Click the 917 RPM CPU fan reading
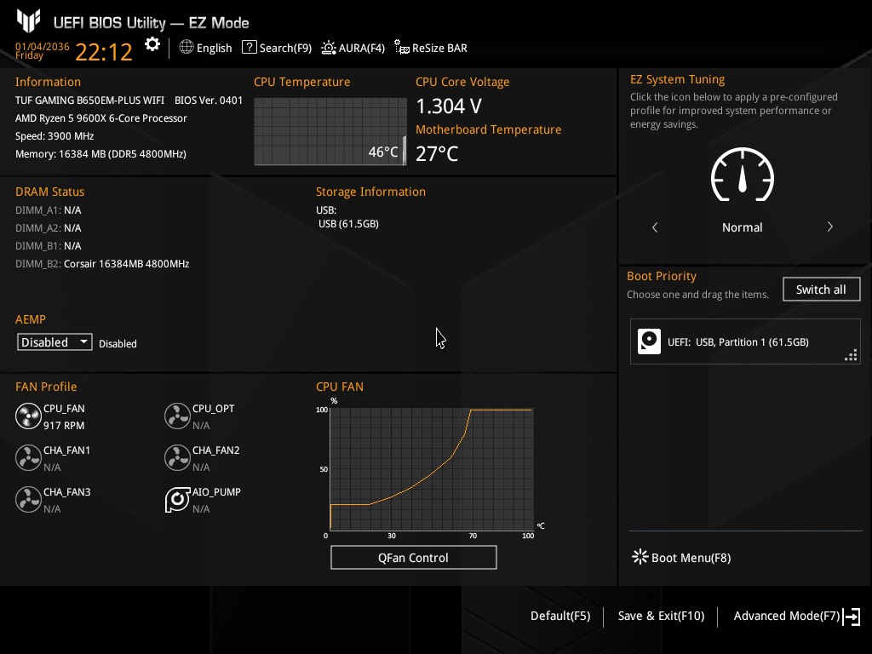872x654 pixels. [x=64, y=426]
